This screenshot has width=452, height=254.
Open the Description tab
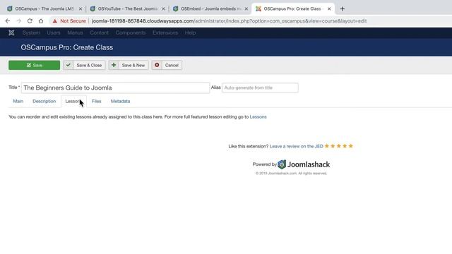44,102
